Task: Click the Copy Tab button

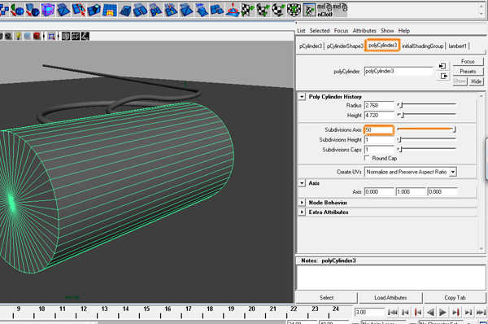Action: pyautogui.click(x=455, y=298)
